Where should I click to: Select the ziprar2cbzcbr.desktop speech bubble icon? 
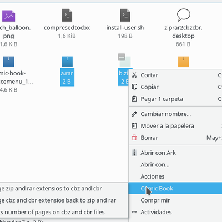[x=183, y=15]
